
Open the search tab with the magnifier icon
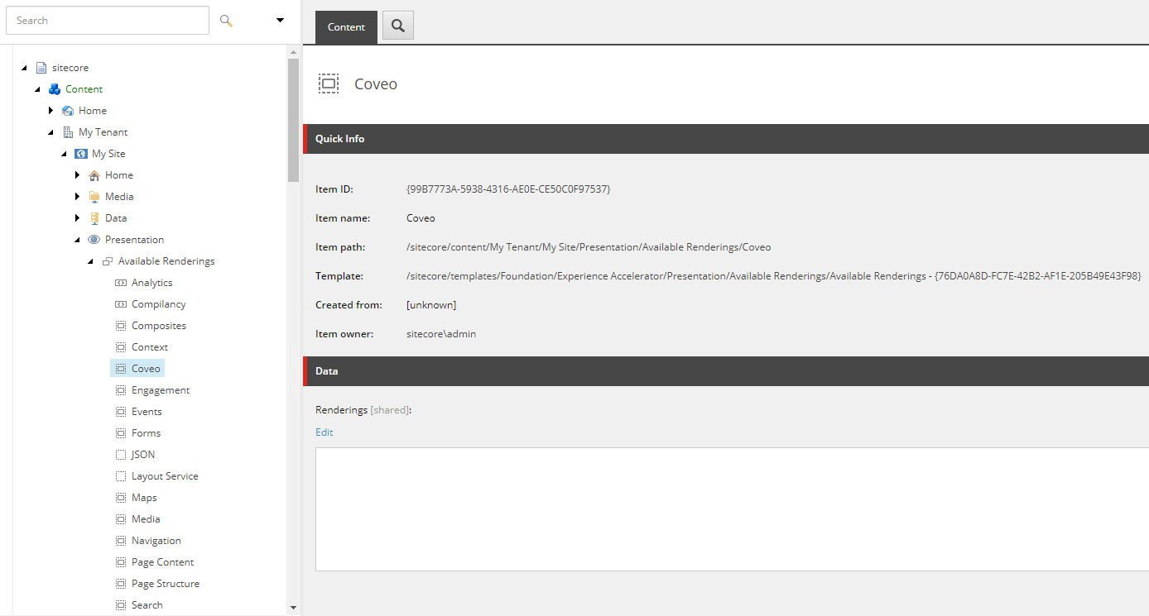coord(397,26)
